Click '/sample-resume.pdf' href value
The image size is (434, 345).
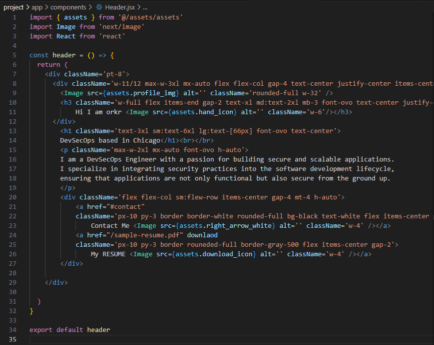(x=145, y=235)
